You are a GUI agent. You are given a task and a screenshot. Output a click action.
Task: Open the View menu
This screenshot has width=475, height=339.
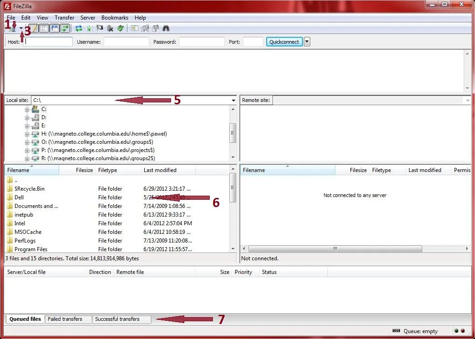point(42,18)
